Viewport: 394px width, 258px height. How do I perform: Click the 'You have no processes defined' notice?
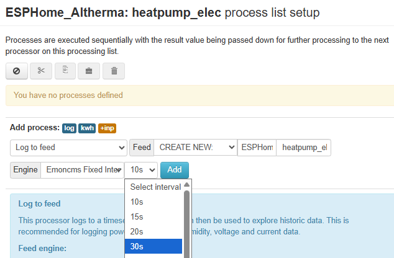click(199, 96)
